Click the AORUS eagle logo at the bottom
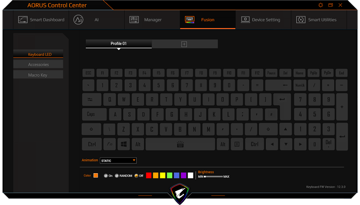The image size is (360, 205). (180, 193)
